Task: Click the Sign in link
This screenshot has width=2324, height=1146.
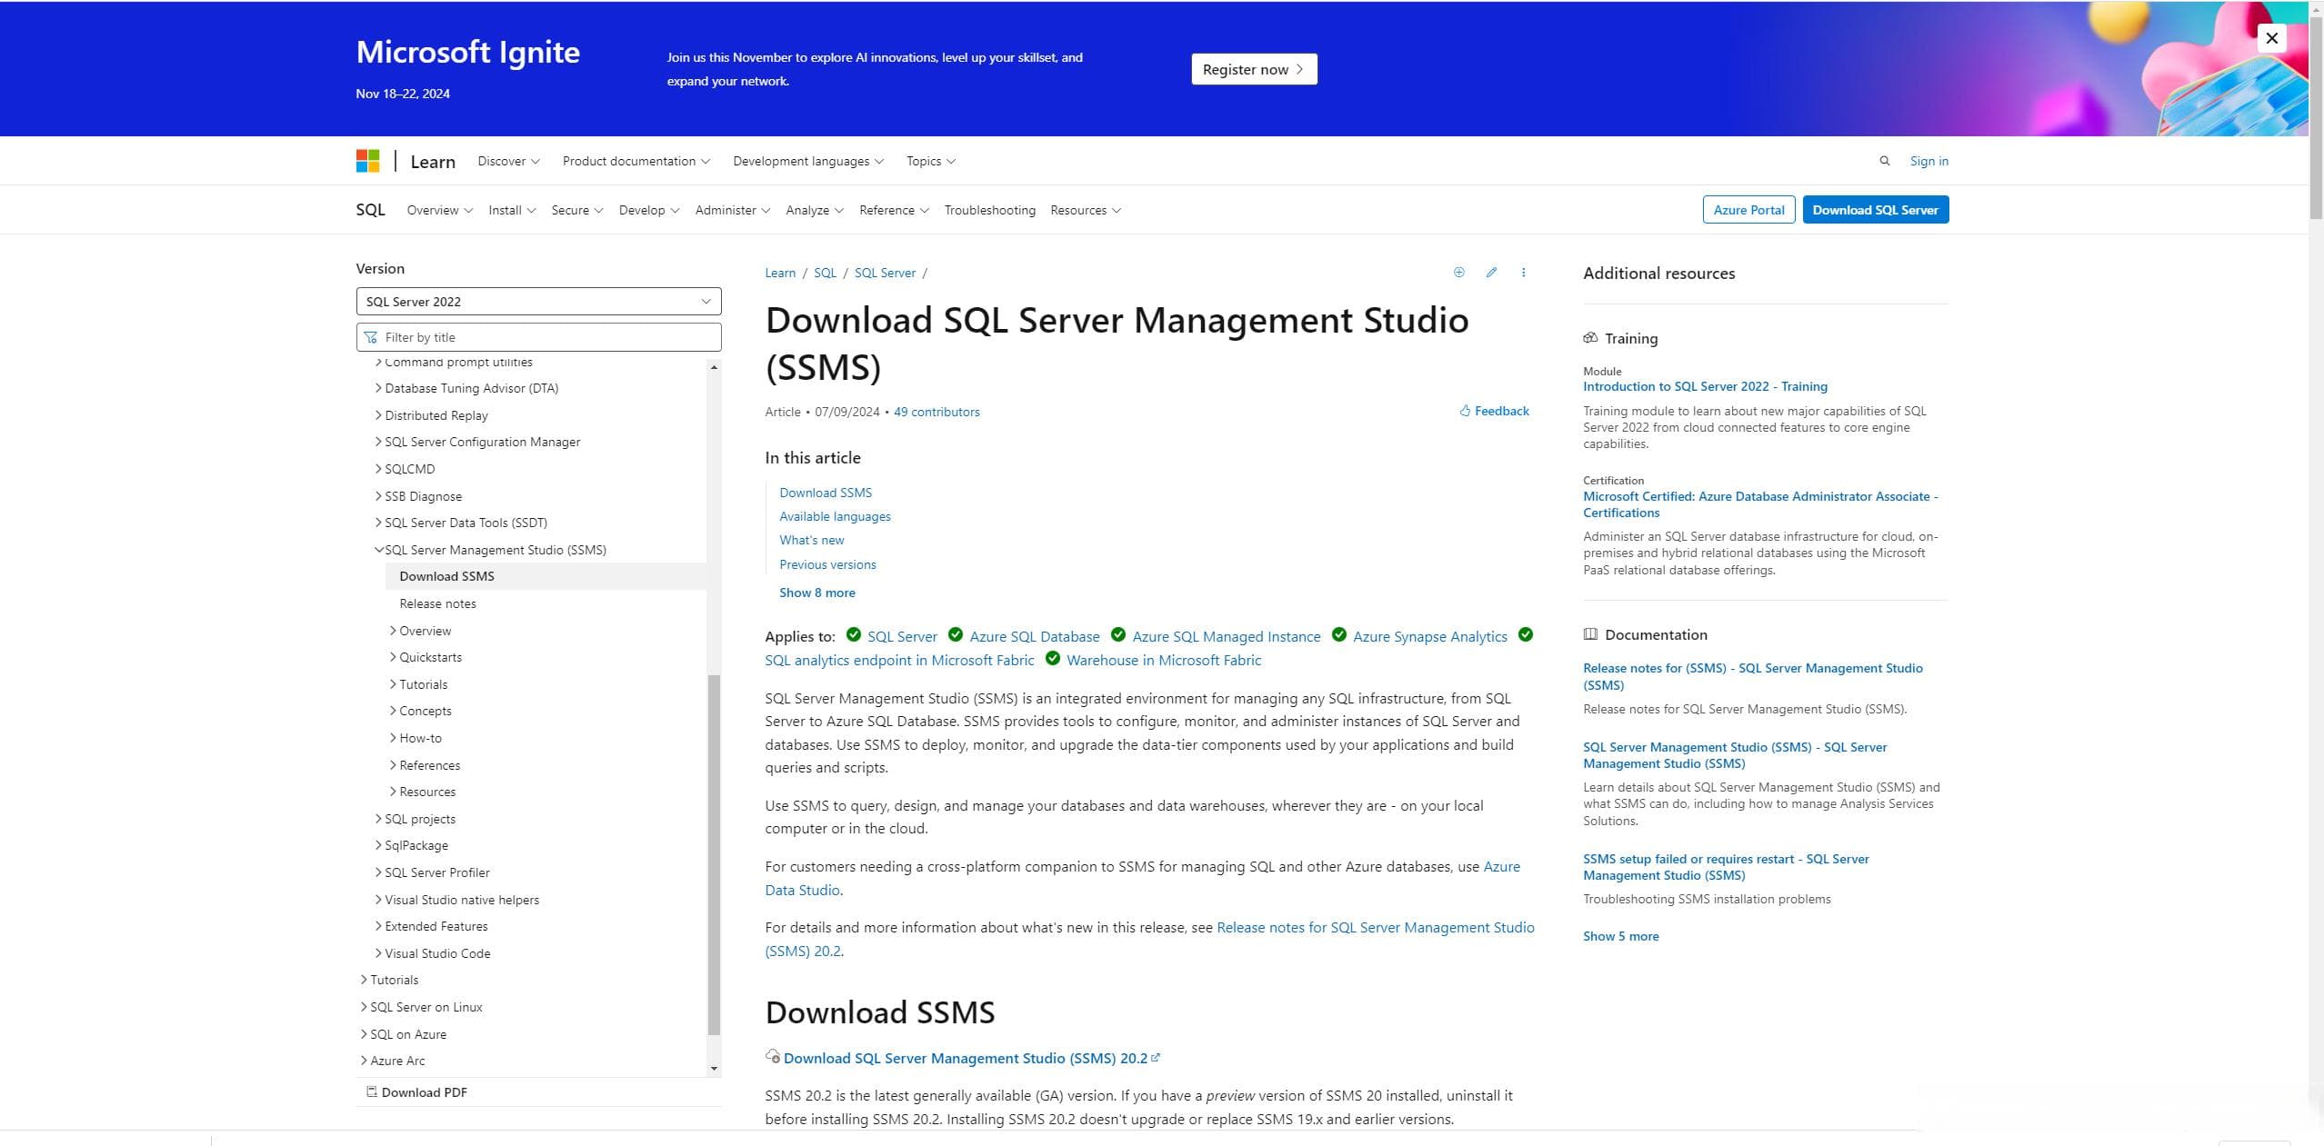Action: 1928,161
